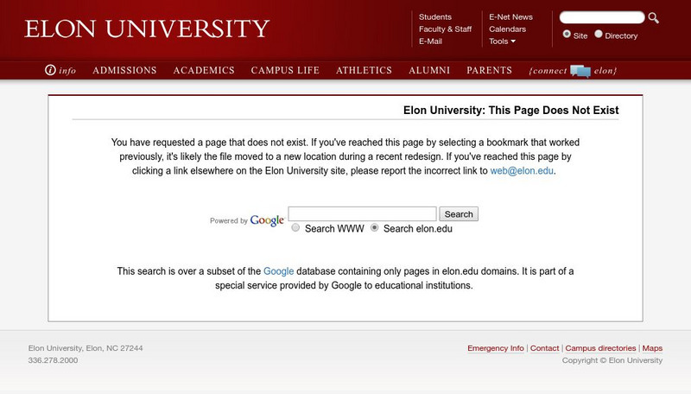Click the Search button beside Google field
This screenshot has height=394, width=691.
(459, 214)
